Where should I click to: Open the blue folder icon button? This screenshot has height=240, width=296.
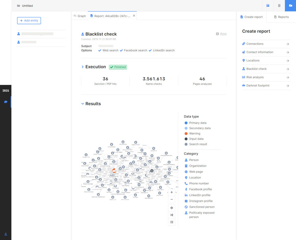click(291, 6)
